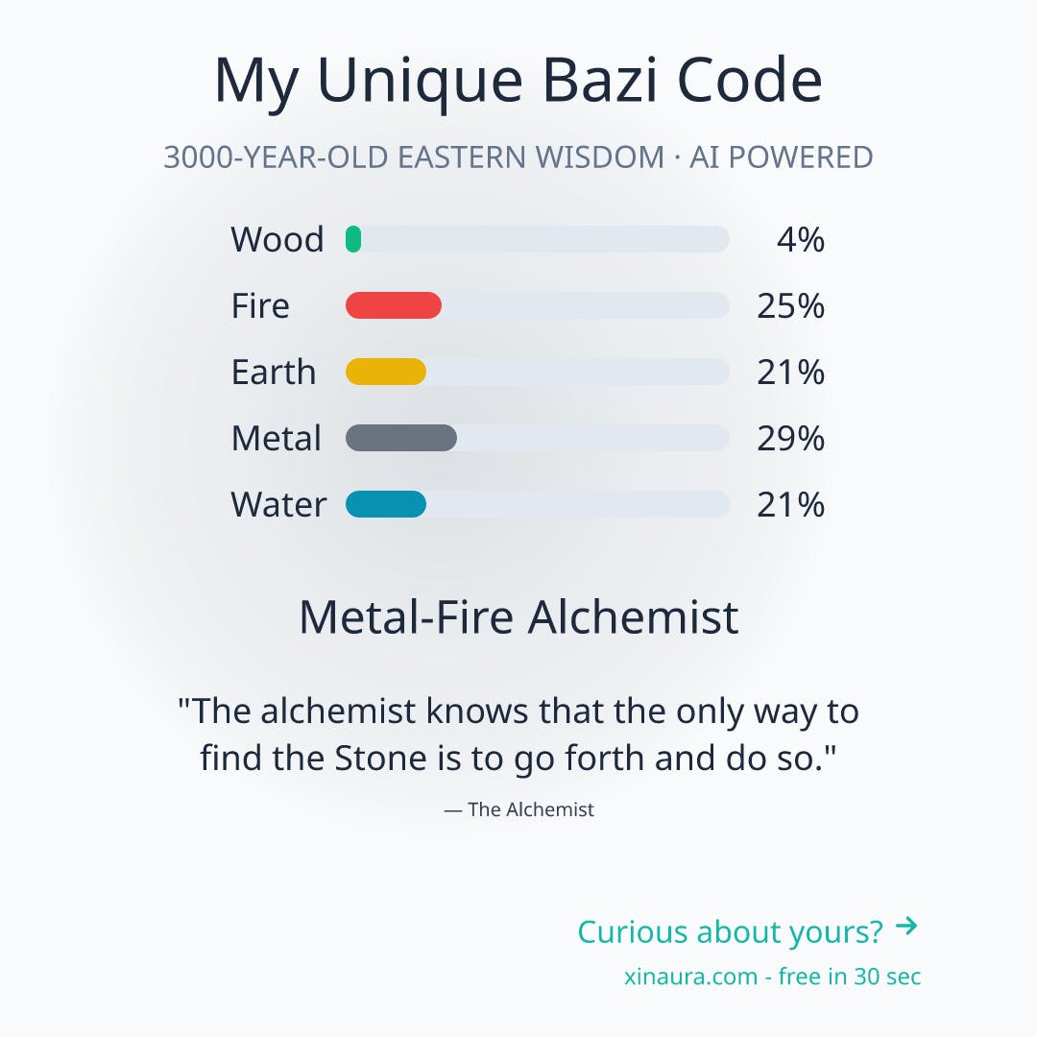Click the Wood element label
Screen dimensions: 1037x1037
(x=277, y=239)
